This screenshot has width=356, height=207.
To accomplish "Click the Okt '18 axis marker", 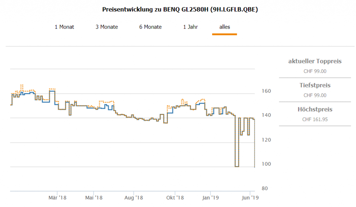I will coord(175,198).
